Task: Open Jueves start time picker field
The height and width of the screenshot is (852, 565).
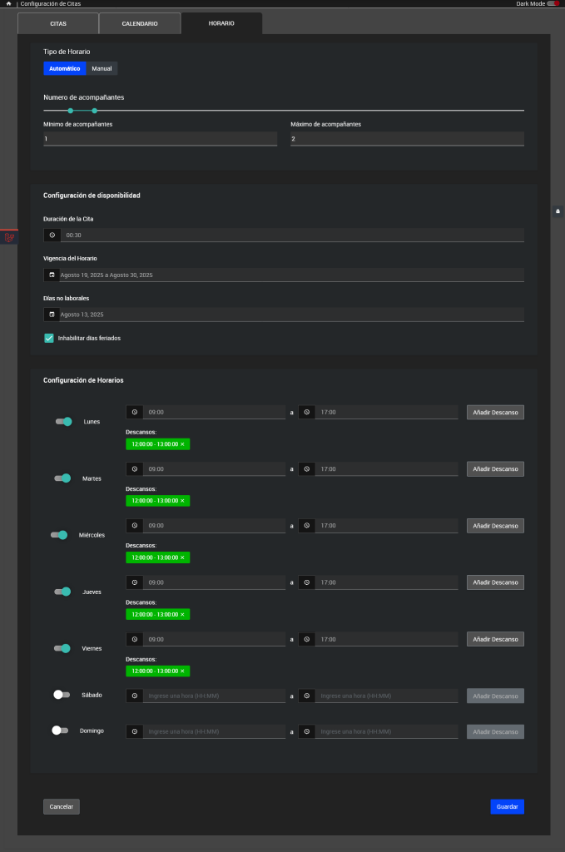Action: pyautogui.click(x=214, y=582)
